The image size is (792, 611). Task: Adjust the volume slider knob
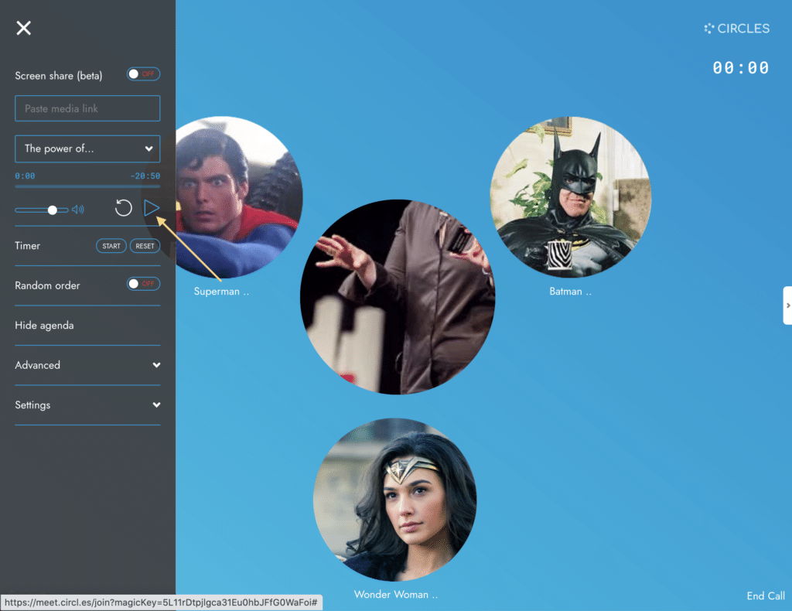[x=52, y=210]
